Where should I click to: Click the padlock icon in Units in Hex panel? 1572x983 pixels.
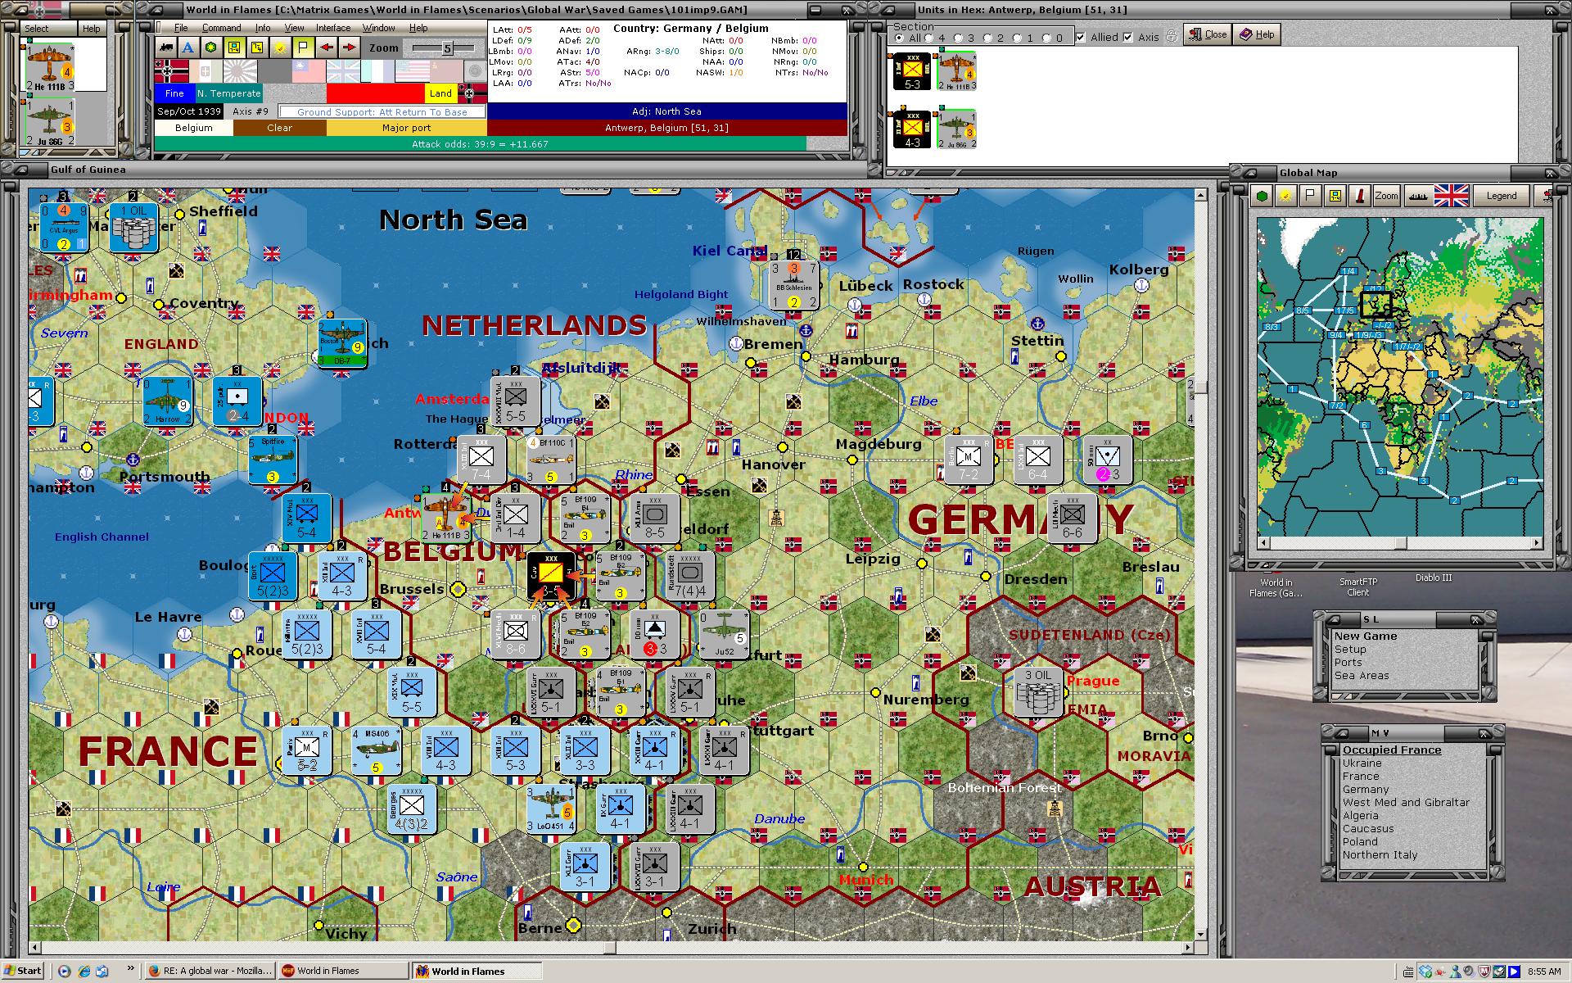pyautogui.click(x=1172, y=36)
